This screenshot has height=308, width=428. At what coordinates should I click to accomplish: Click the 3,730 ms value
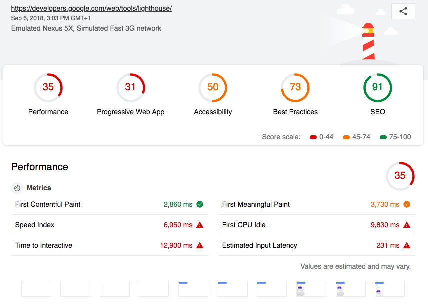tap(385, 204)
